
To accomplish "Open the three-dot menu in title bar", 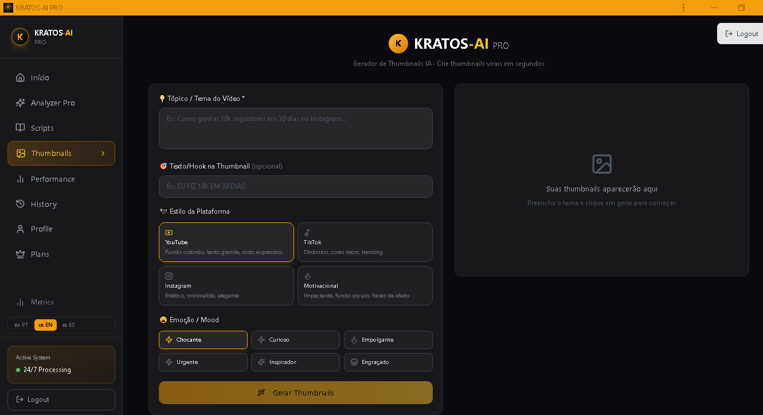I will [683, 7].
